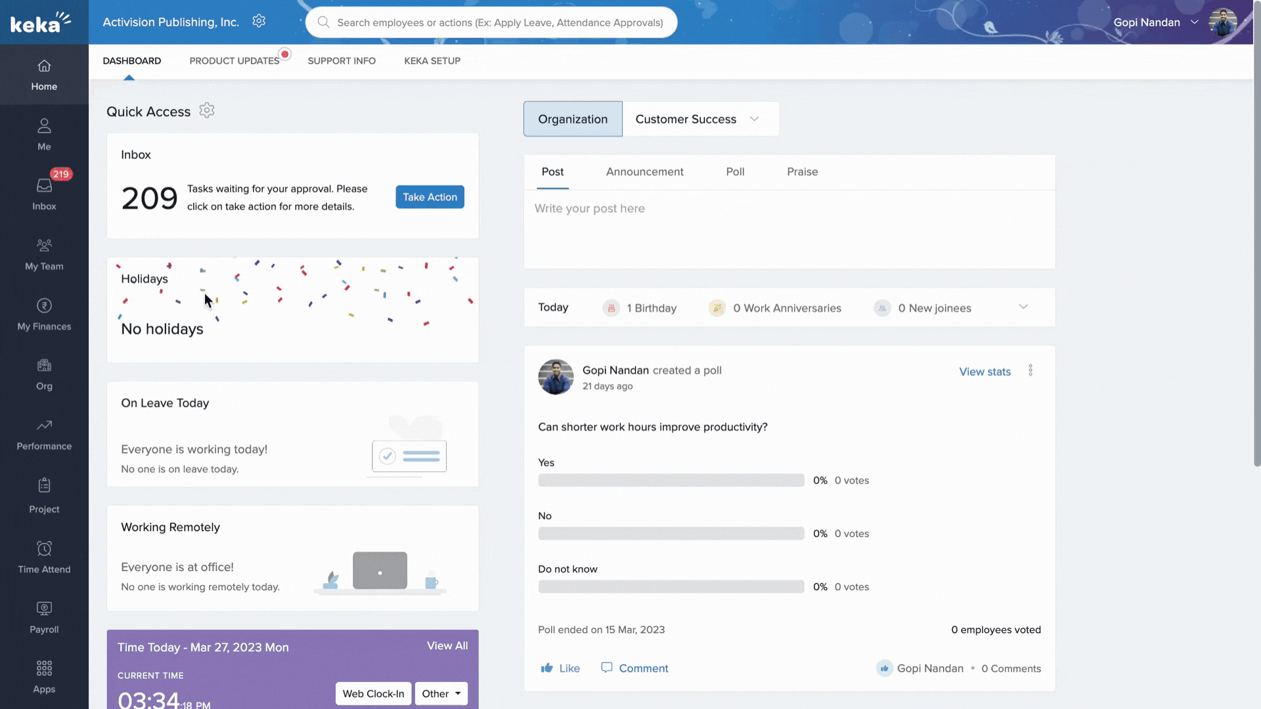Open Payroll module from sidebar
Viewport: 1261px width, 709px height.
tap(44, 617)
